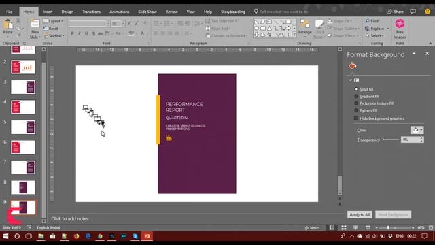Open the File menu
The width and height of the screenshot is (435, 245).
point(9,12)
